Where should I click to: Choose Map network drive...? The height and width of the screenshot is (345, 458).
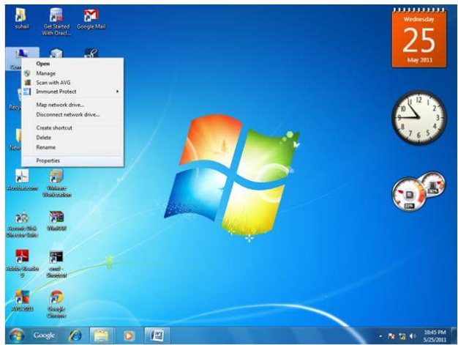pyautogui.click(x=72, y=105)
